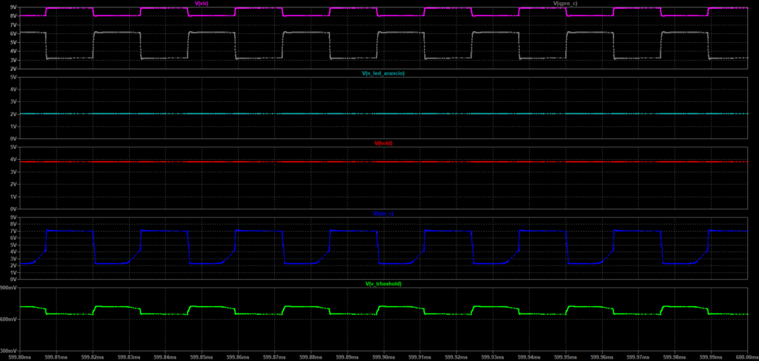
Task: Click the 900mV axis label in threshold pane
Action: [x=9, y=288]
